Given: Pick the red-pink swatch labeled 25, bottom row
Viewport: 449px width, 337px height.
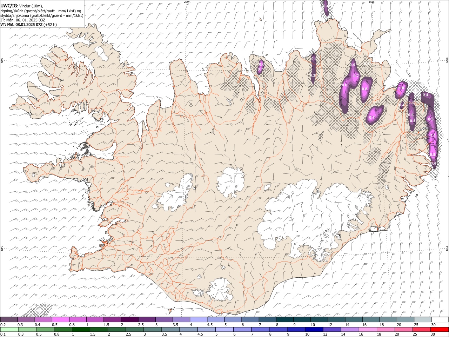Looking at the screenshot, I should [x=422, y=329].
